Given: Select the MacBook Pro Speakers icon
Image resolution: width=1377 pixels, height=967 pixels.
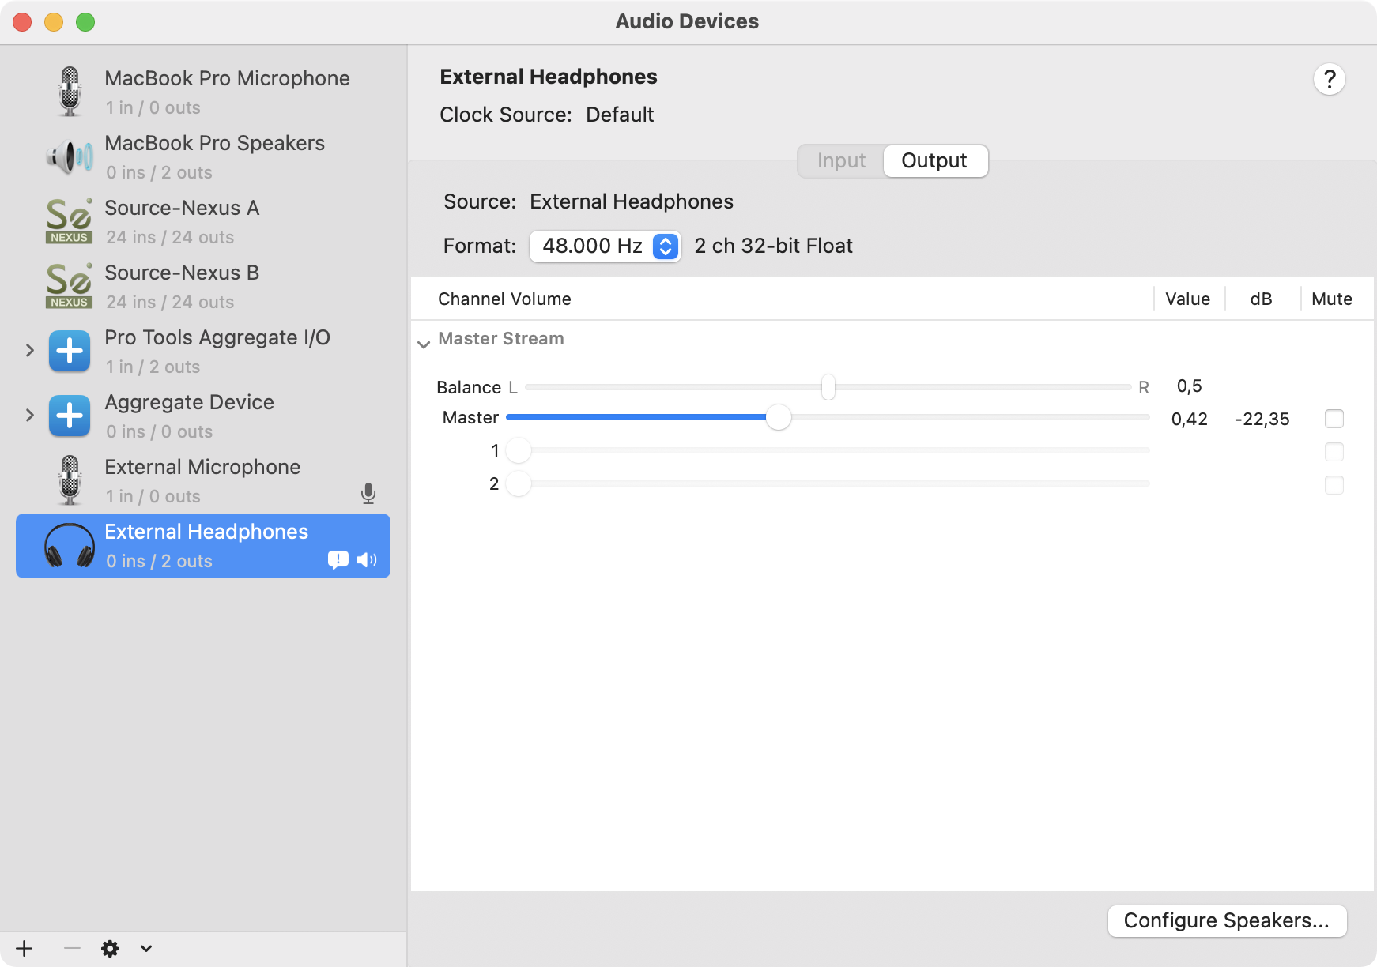Looking at the screenshot, I should [x=70, y=156].
